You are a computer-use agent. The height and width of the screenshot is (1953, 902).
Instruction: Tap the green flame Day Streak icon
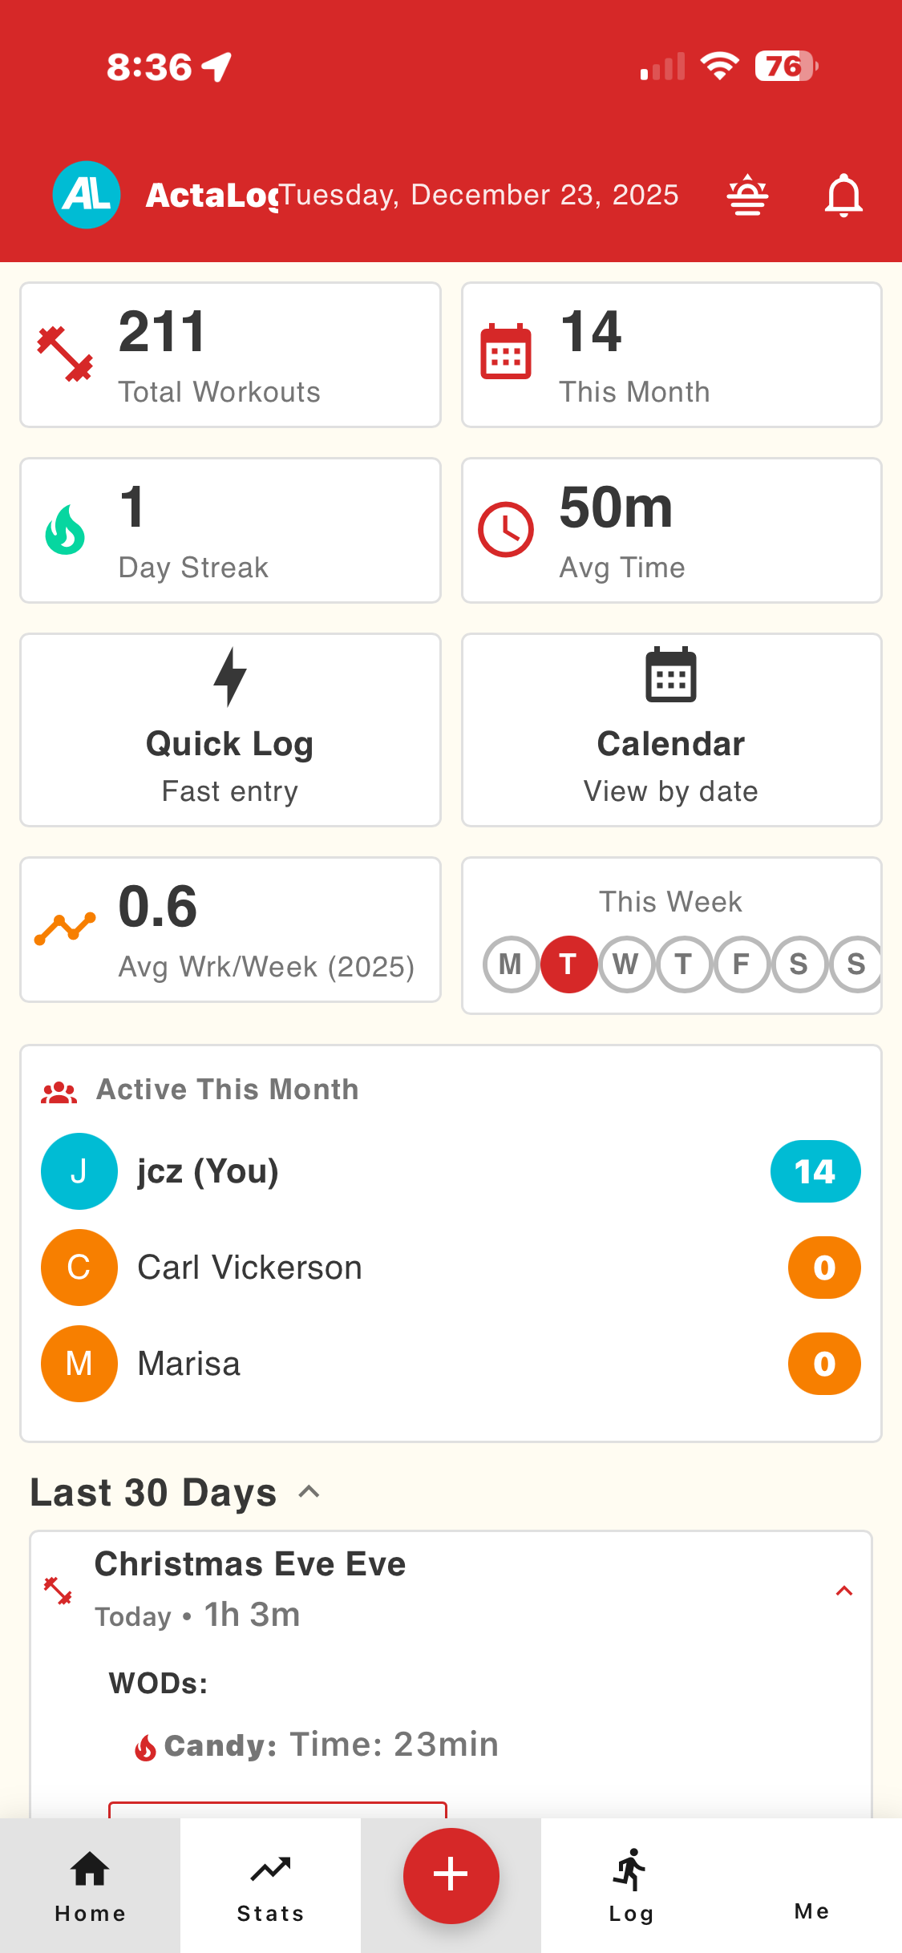pyautogui.click(x=66, y=530)
